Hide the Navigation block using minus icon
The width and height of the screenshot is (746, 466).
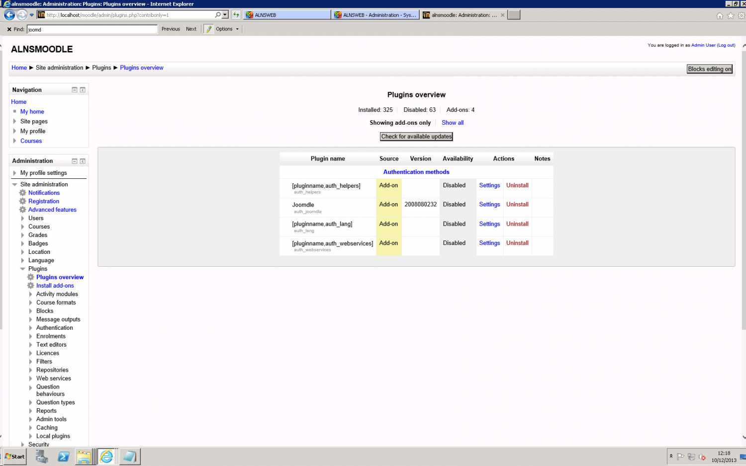pos(75,90)
